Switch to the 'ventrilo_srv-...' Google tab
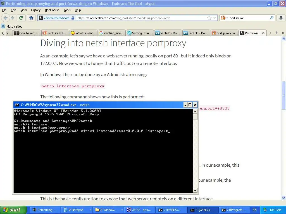Viewport: 286px width, 214px height. click(112, 33)
